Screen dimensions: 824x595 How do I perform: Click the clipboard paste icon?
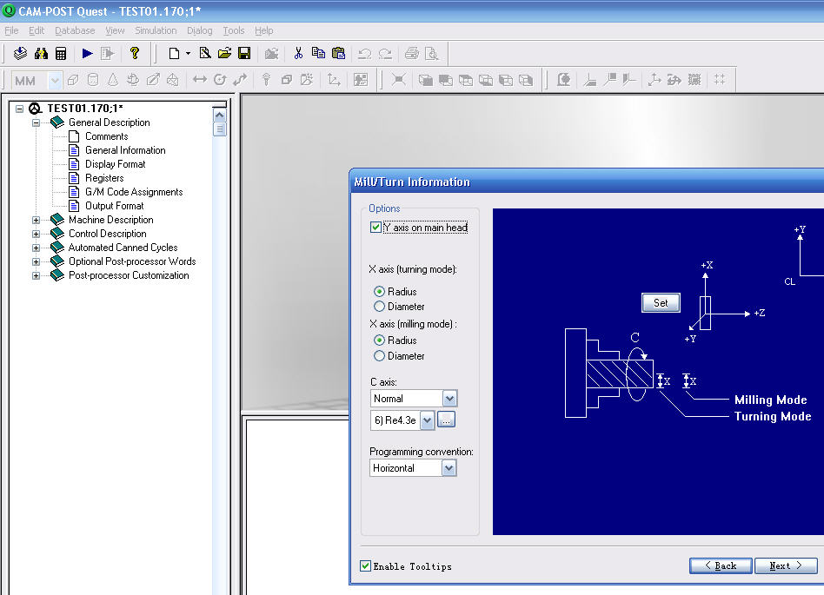338,53
